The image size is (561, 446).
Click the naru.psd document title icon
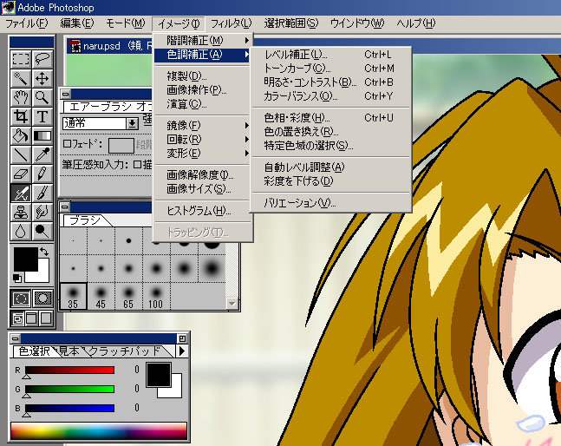(75, 47)
